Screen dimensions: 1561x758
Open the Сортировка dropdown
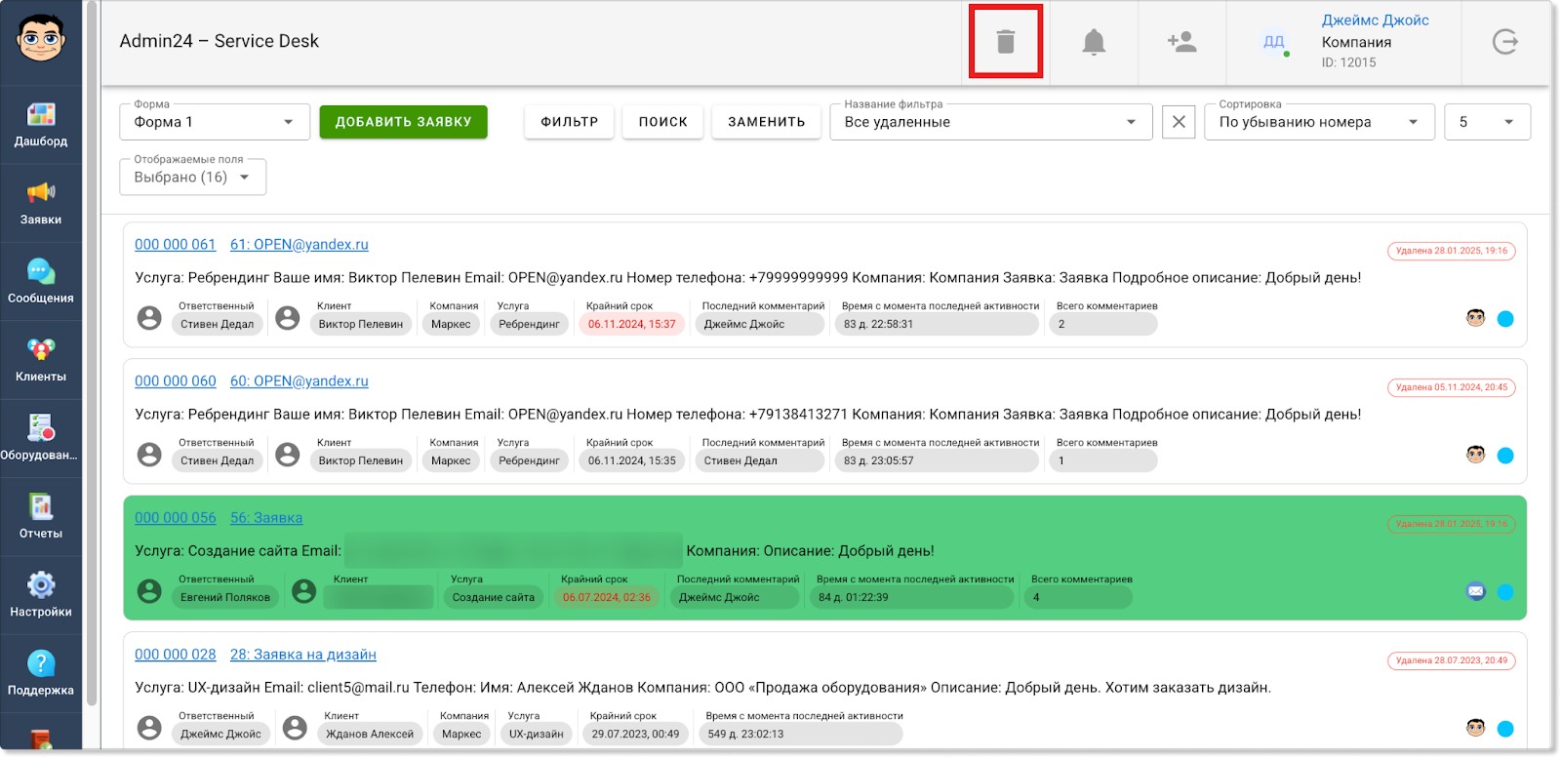pos(1318,122)
